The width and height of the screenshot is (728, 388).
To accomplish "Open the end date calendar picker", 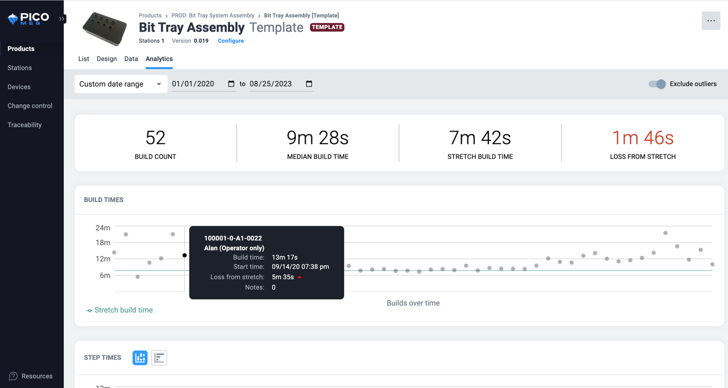I will tap(309, 84).
